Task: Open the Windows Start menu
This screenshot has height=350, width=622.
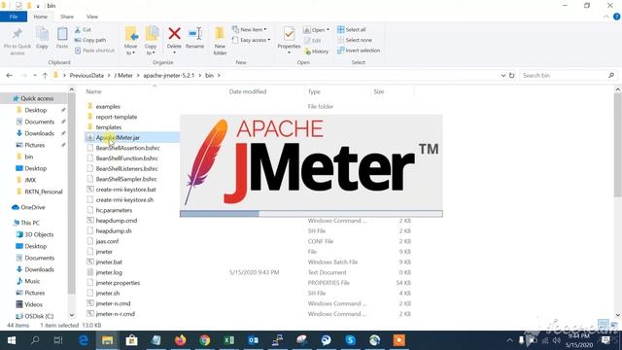Action: click(11, 340)
